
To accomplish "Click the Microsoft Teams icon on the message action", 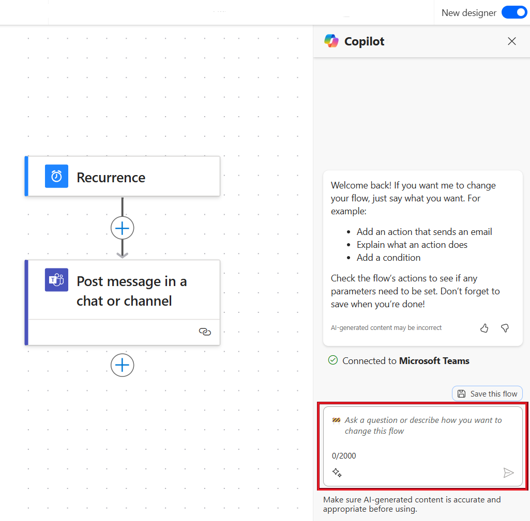I will [56, 279].
